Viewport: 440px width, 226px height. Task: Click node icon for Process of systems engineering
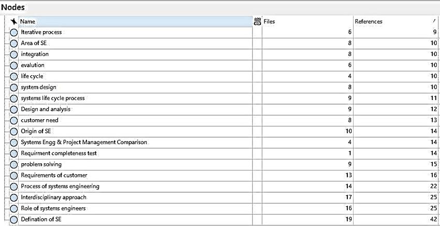pos(14,187)
